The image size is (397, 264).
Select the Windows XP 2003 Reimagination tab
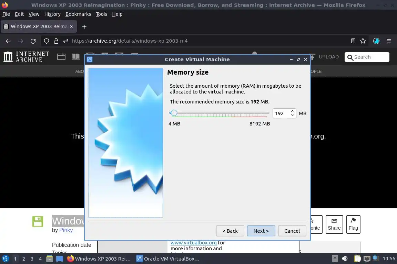click(x=39, y=26)
